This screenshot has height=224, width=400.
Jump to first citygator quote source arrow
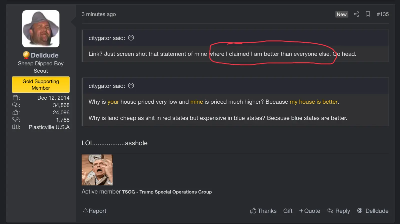[131, 38]
